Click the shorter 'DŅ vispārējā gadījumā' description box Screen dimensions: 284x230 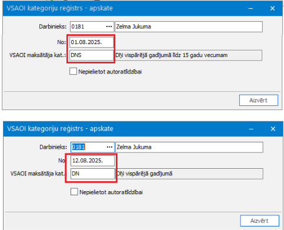[x=189, y=174]
